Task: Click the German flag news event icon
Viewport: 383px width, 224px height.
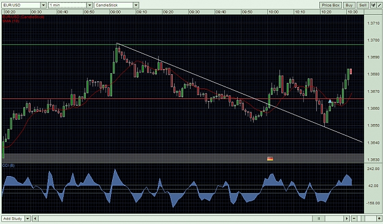Action: click(x=270, y=159)
